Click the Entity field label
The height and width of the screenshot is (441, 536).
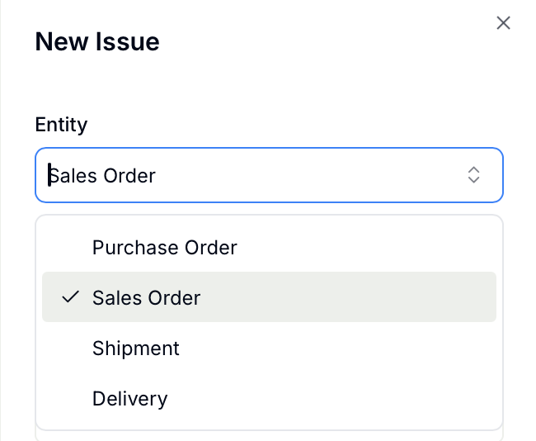61,125
